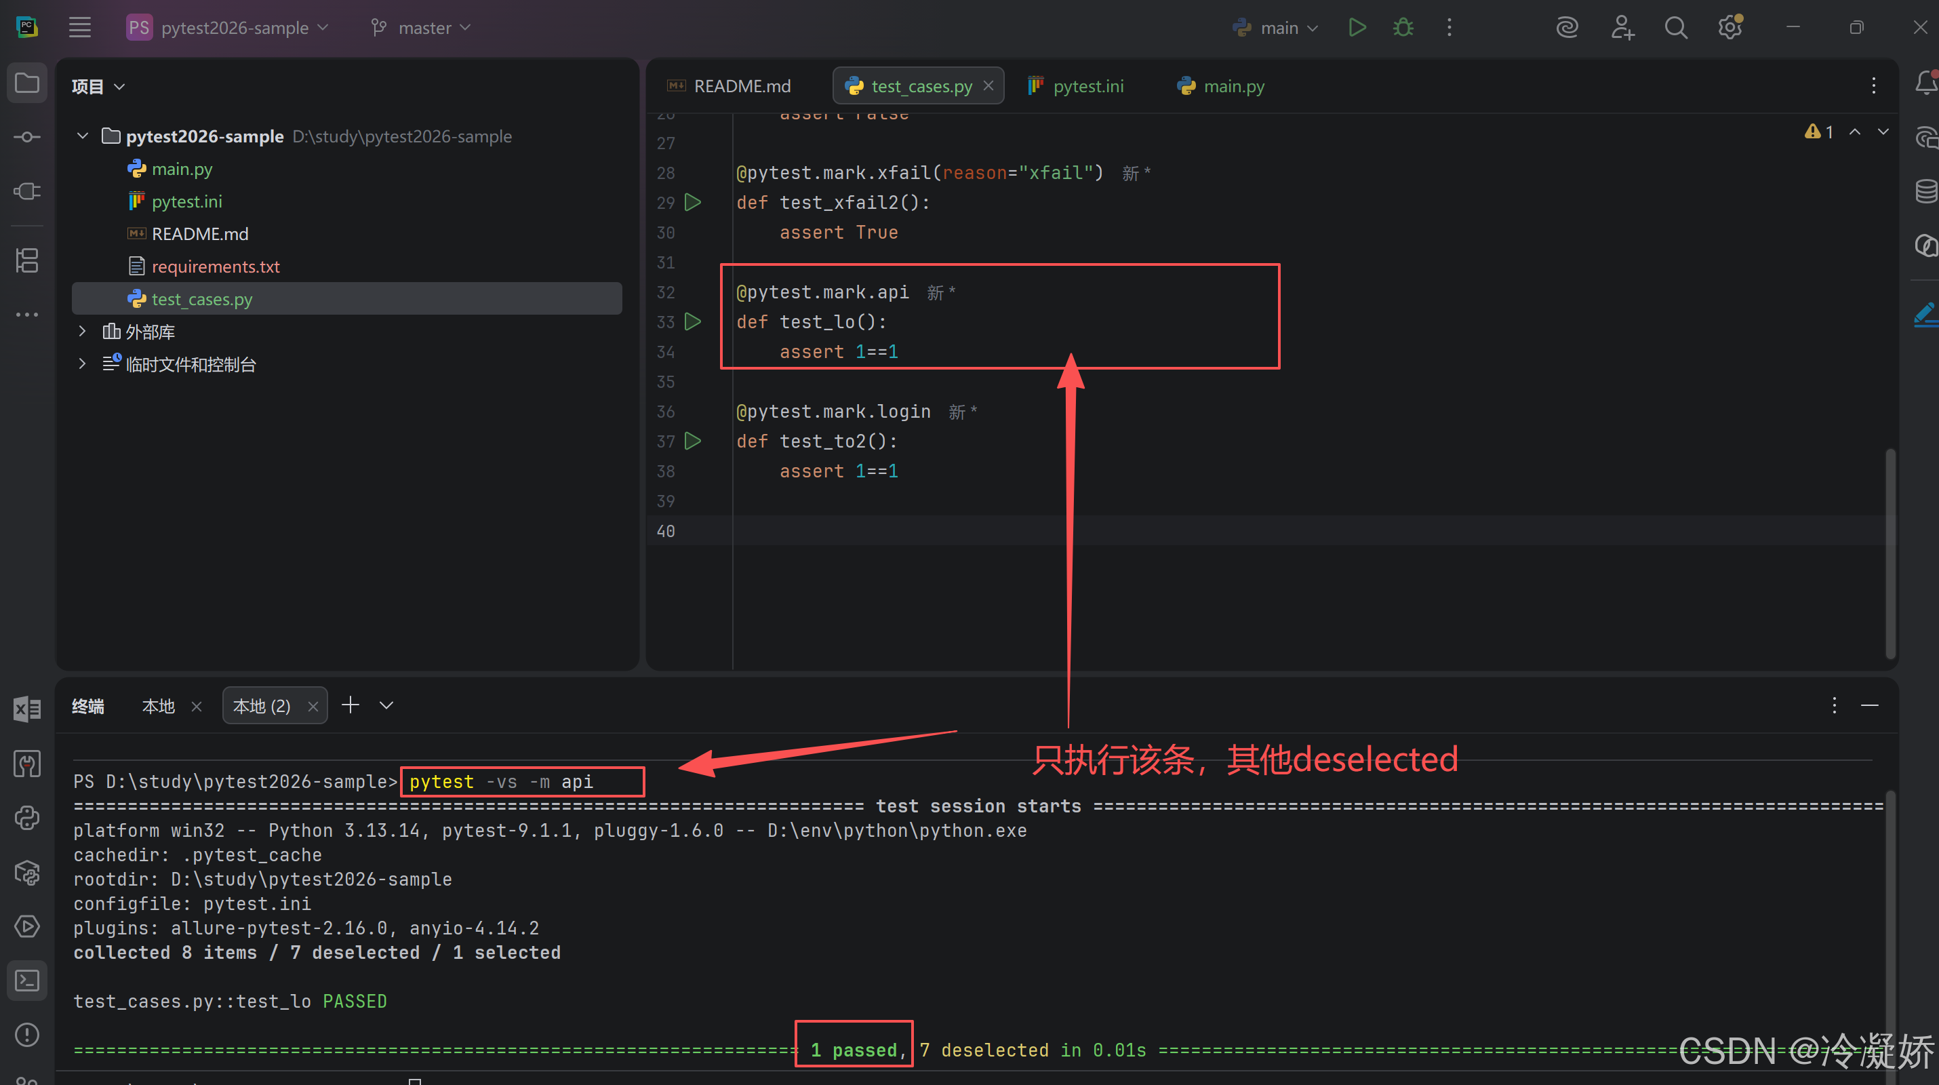Open the Project tool window folder icon

(27, 83)
